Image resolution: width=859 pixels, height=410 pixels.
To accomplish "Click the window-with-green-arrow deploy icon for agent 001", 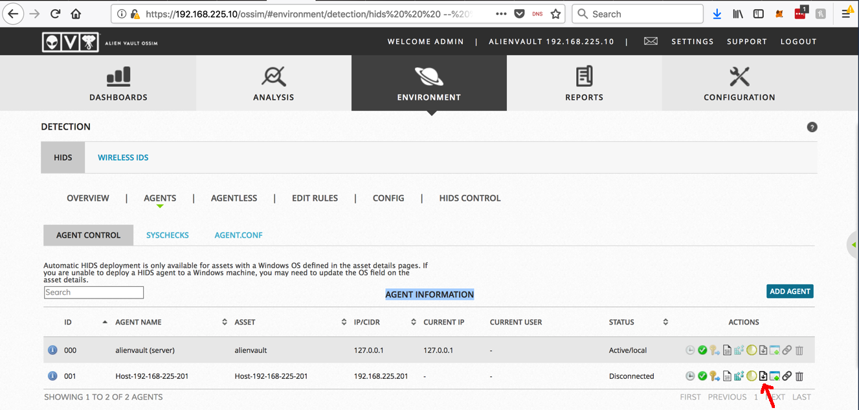I will tap(775, 376).
